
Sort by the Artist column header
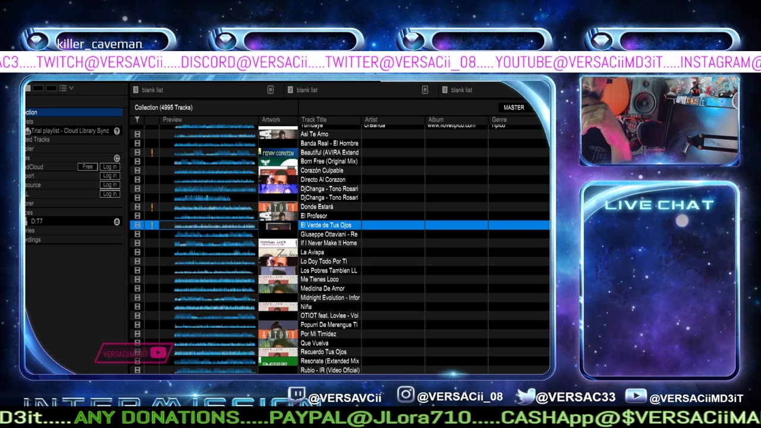[371, 119]
